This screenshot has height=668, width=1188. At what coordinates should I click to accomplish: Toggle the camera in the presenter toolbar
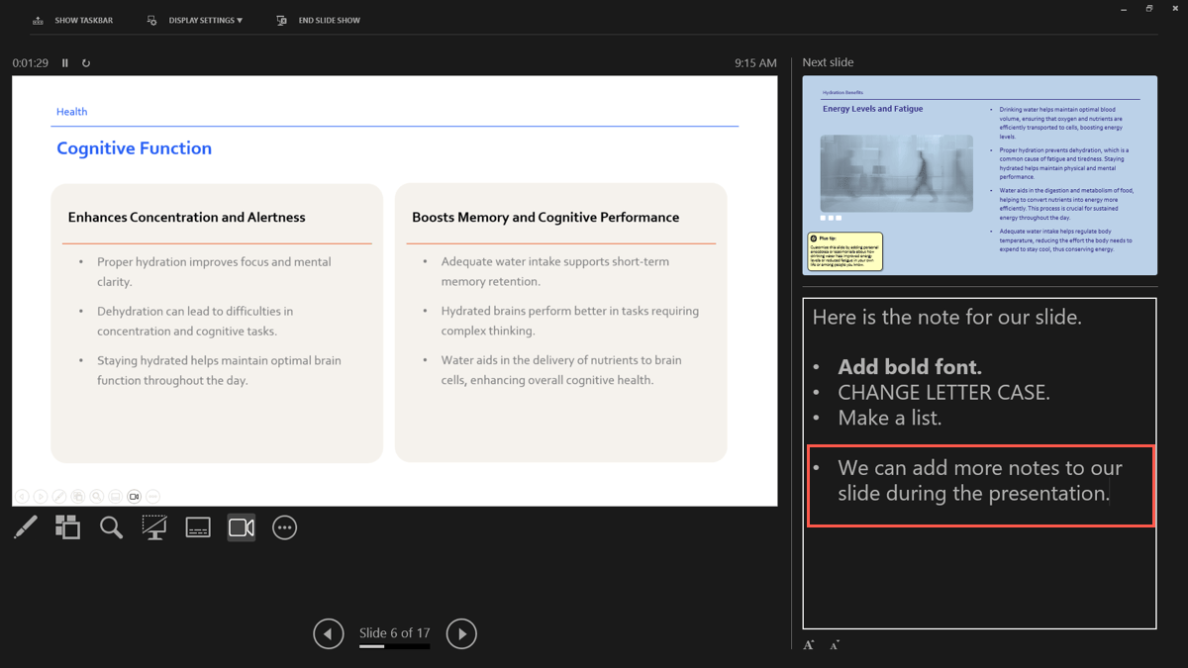tap(242, 527)
